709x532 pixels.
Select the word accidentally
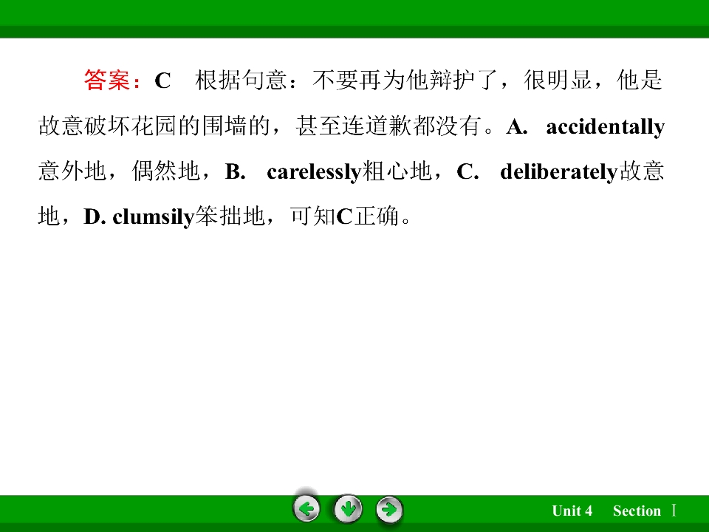point(605,127)
